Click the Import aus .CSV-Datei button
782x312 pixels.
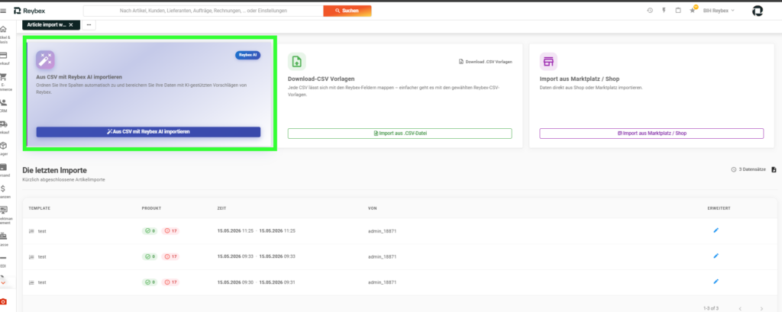click(399, 133)
